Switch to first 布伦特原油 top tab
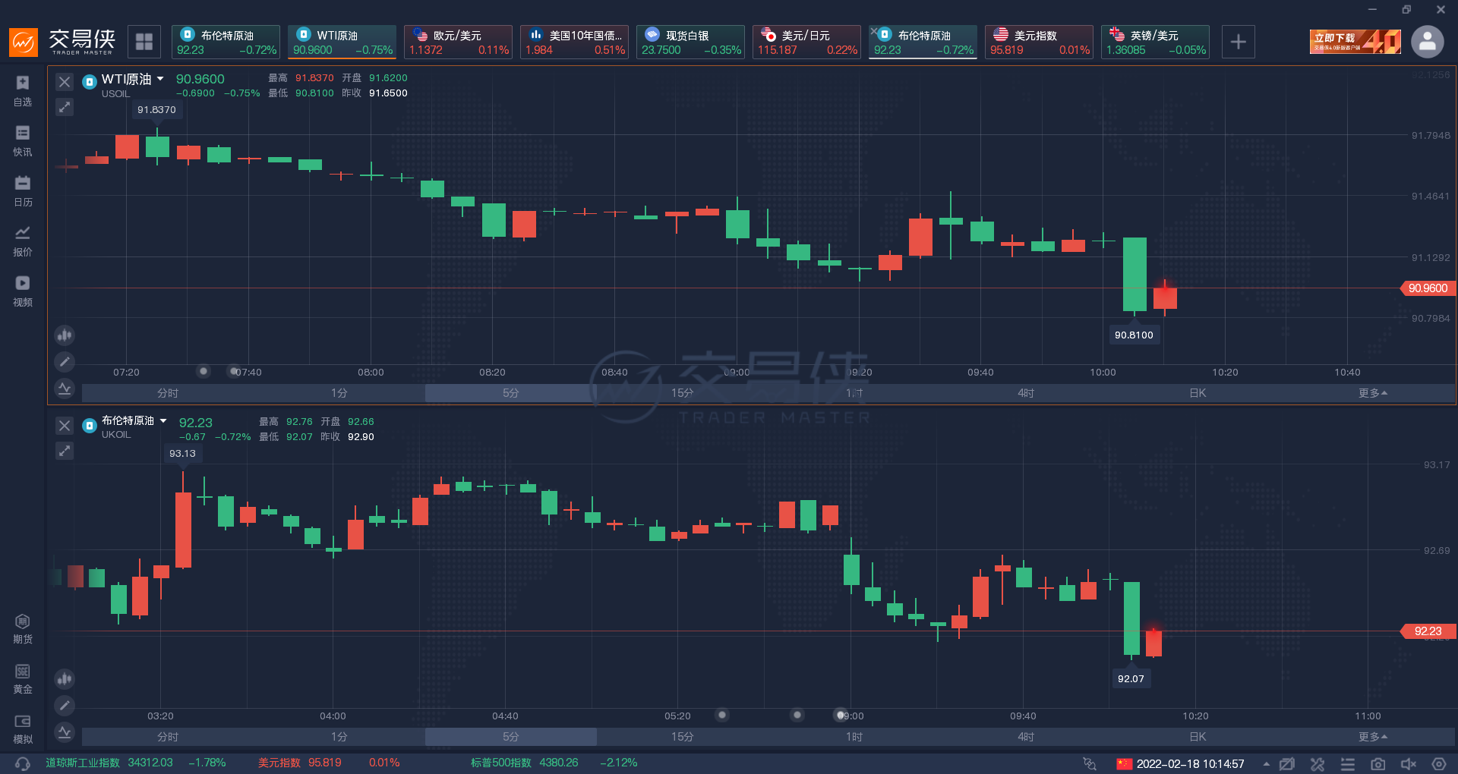This screenshot has height=774, width=1458. coord(226,42)
